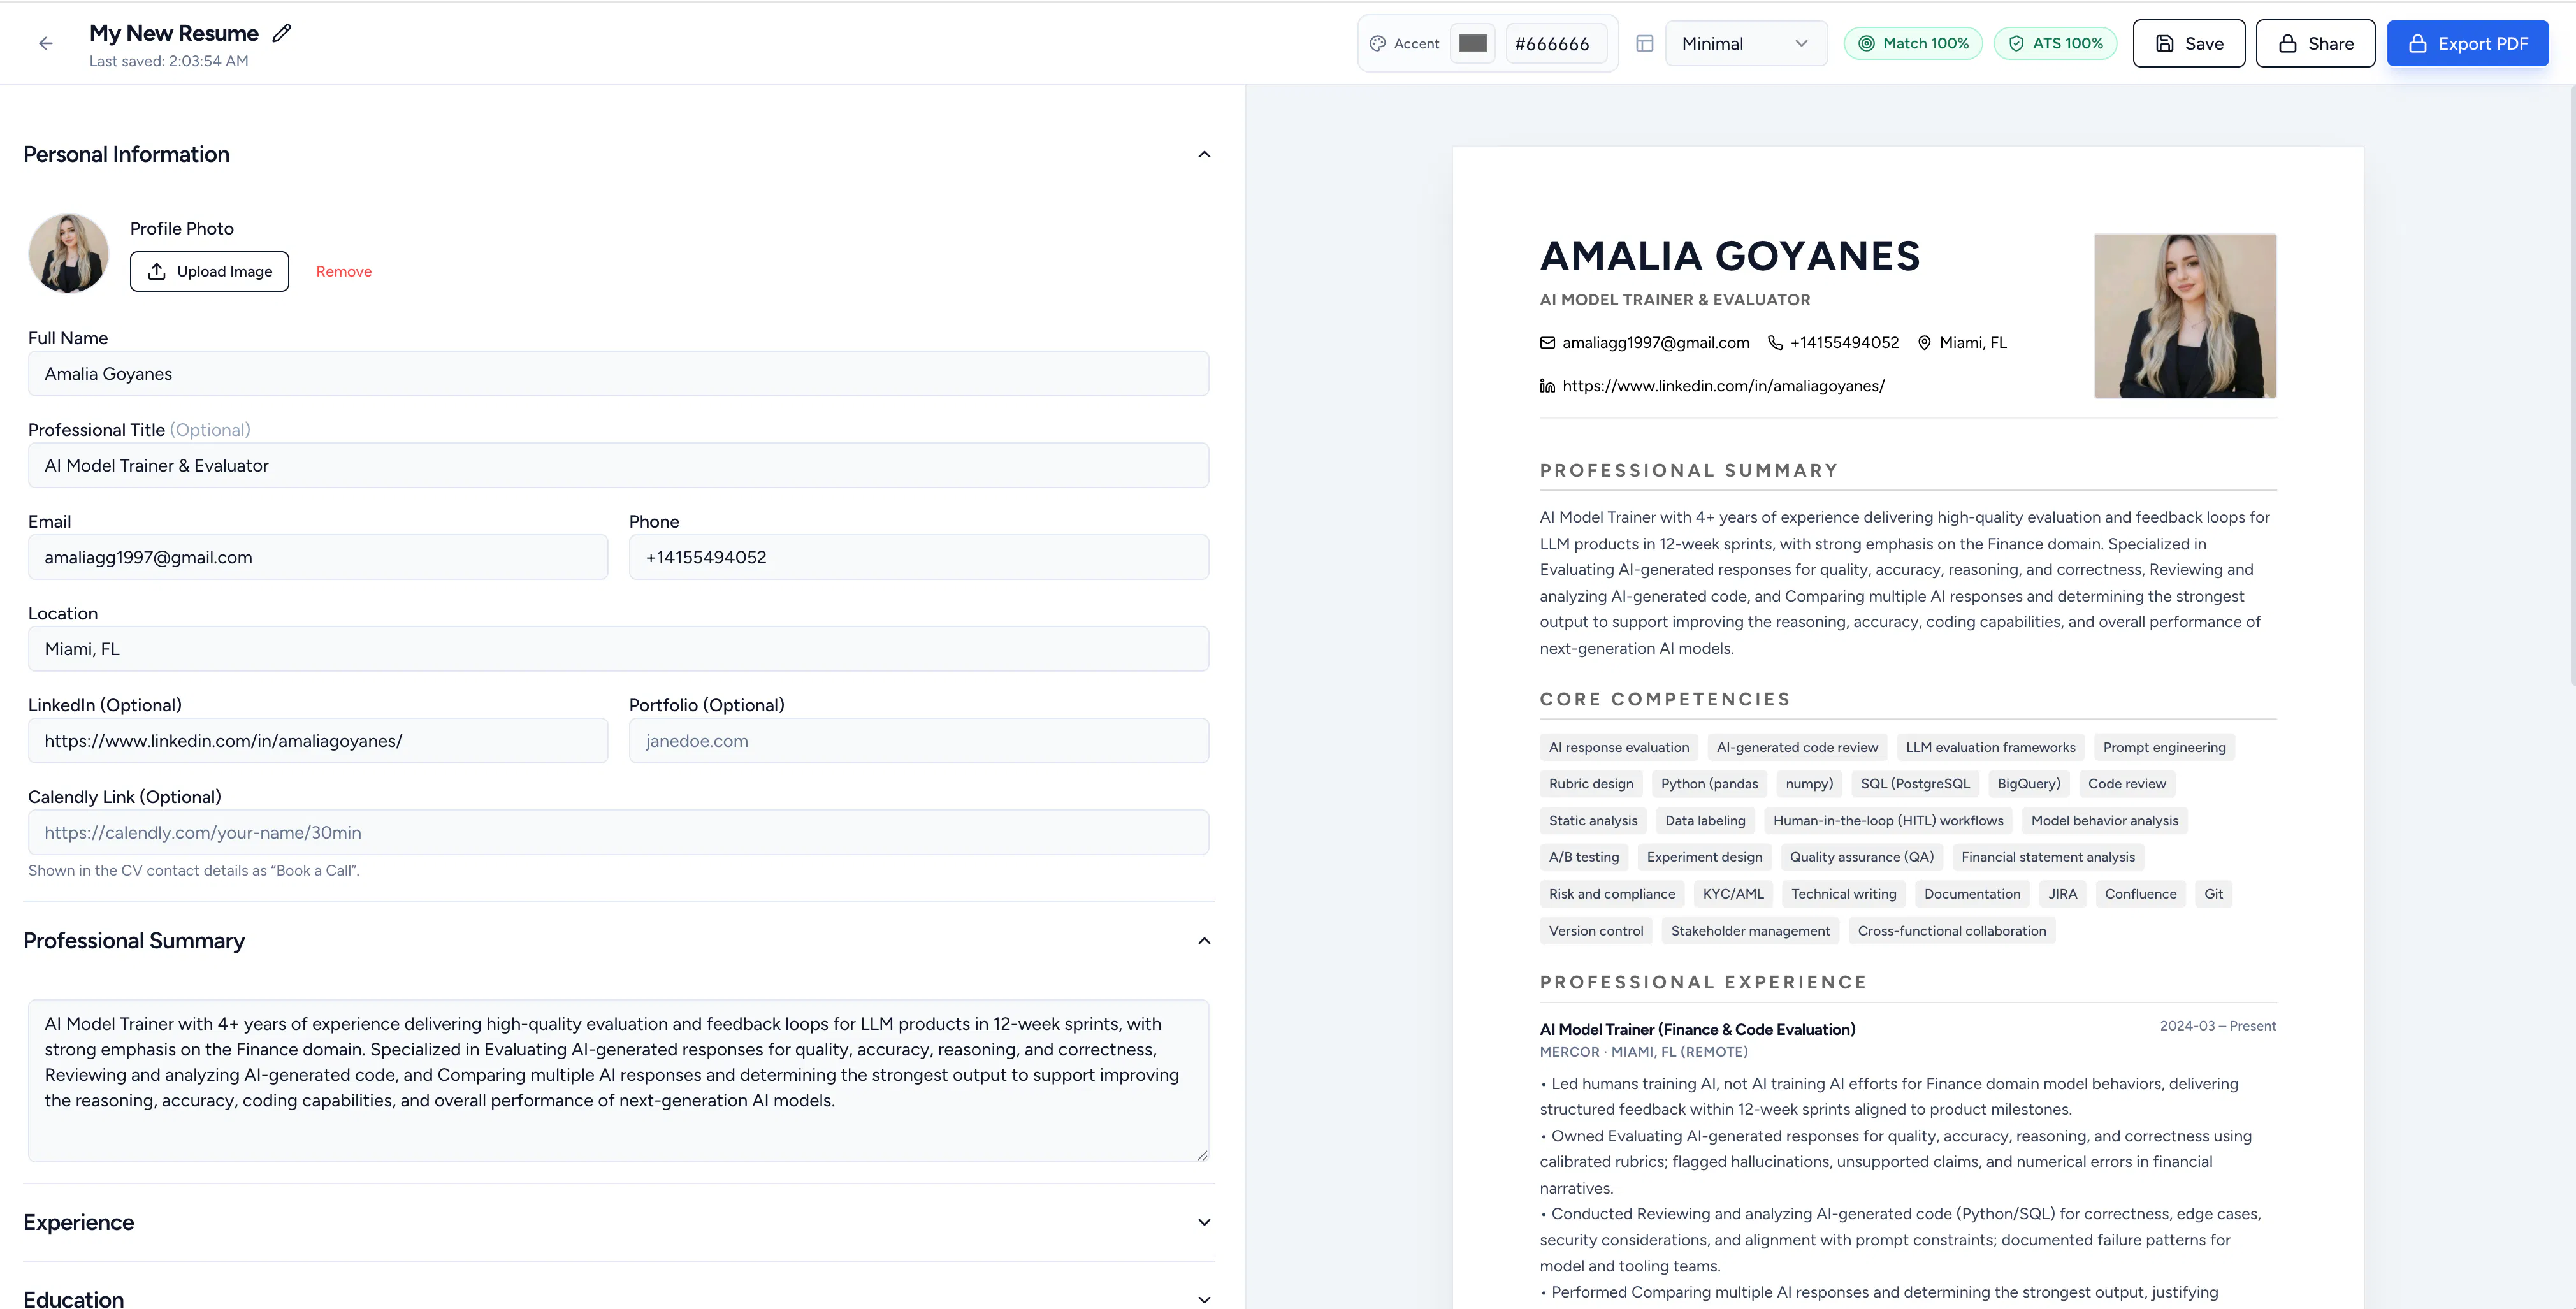Focus the Calendly Link field
Screen dimensions: 2576x1309
[x=618, y=832]
